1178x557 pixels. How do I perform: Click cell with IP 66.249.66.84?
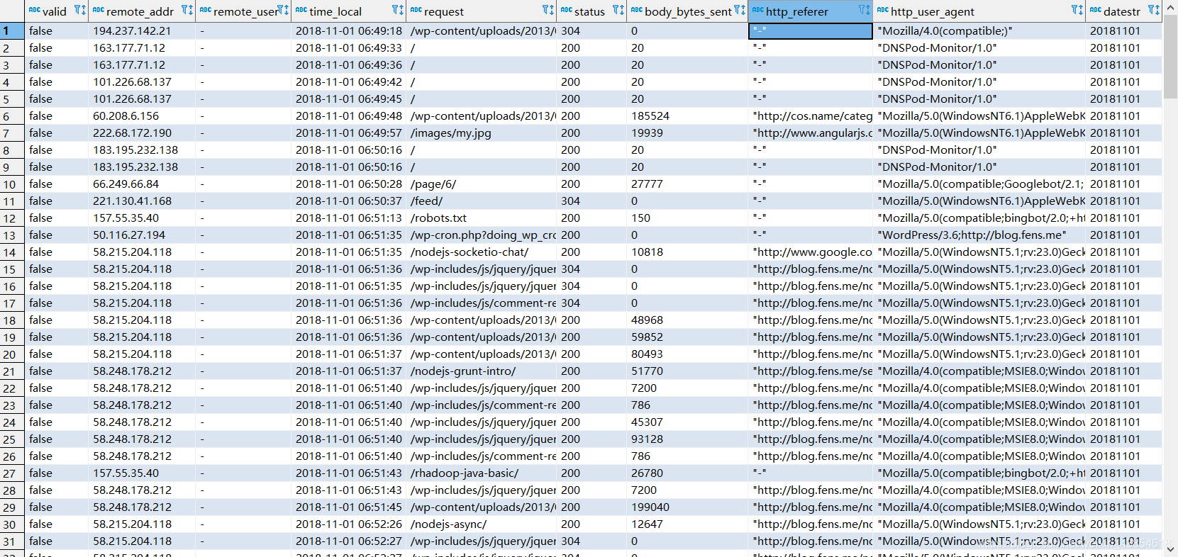pos(142,184)
